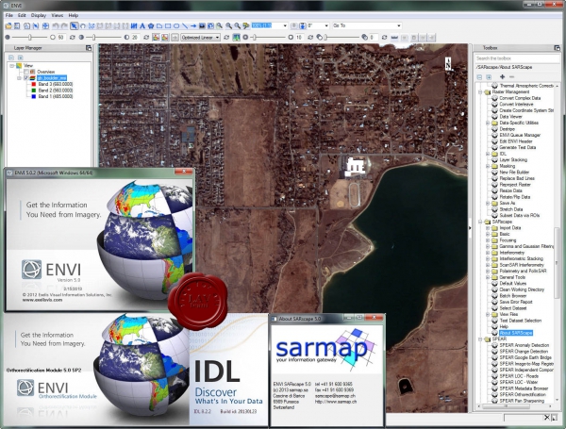Toggle qb_boulder_msi layer visibility checkbox
This screenshot has width=566, height=429.
(26, 78)
